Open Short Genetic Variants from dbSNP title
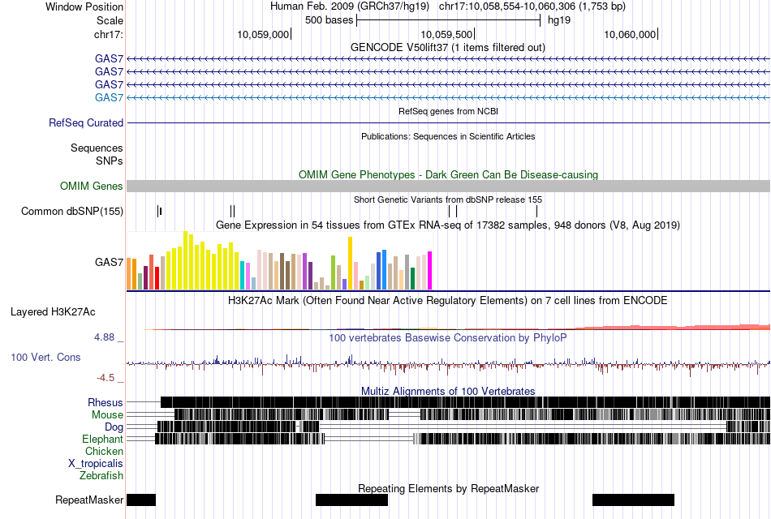 click(x=448, y=199)
